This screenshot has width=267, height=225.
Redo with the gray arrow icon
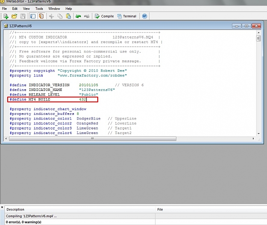point(87,16)
